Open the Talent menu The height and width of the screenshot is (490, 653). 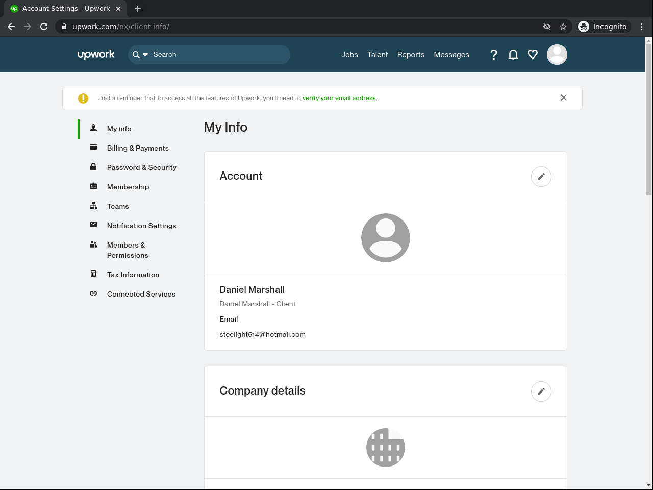pos(378,55)
